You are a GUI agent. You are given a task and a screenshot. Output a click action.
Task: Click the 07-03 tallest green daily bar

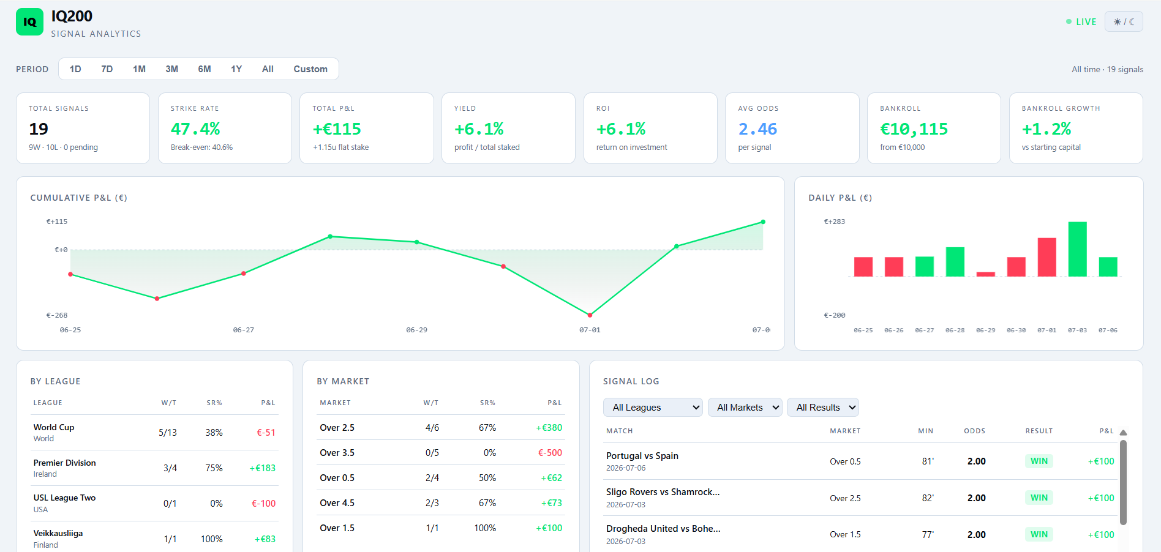tap(1077, 249)
